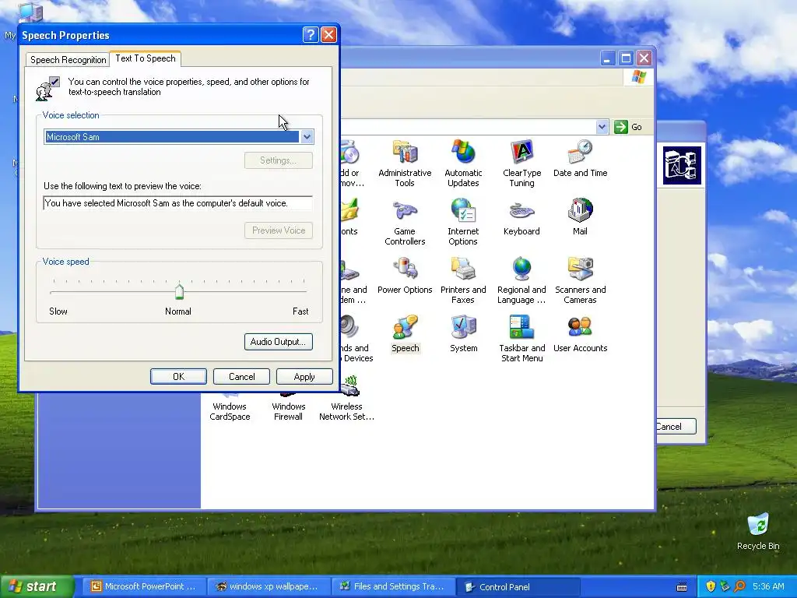Click the Windows flag logo in Control Panel
Screen dimensions: 797x598
coord(638,77)
